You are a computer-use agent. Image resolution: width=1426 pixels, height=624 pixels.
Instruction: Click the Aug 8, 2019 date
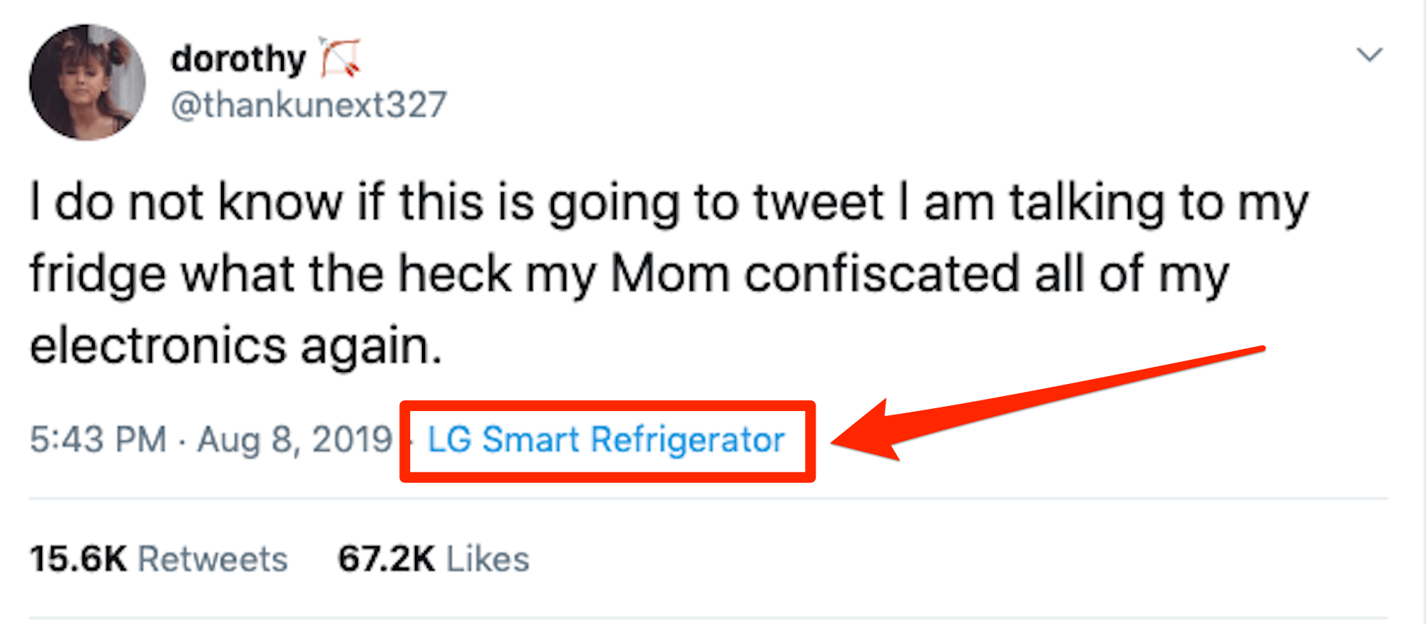click(295, 440)
